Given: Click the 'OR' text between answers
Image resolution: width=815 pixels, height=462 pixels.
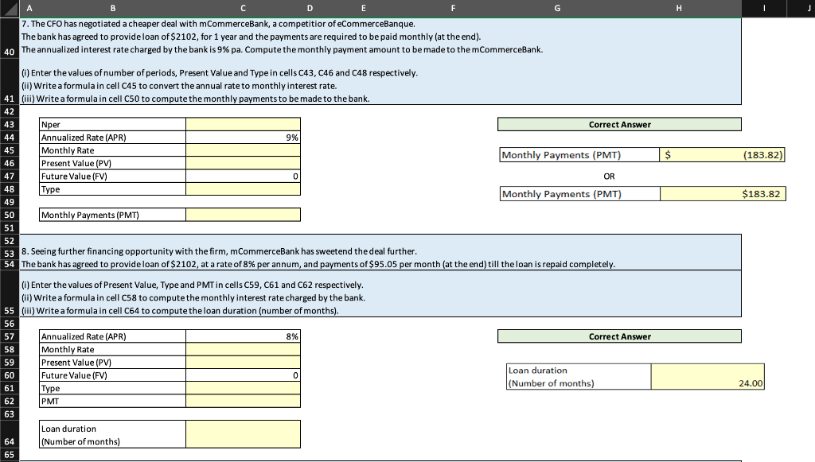Looking at the screenshot, I should (x=609, y=177).
